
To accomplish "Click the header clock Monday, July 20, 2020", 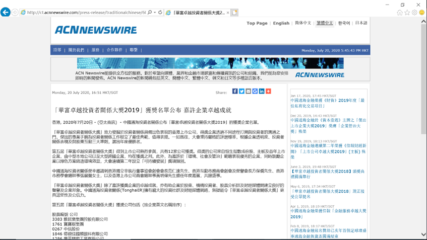I will pos(335,50).
